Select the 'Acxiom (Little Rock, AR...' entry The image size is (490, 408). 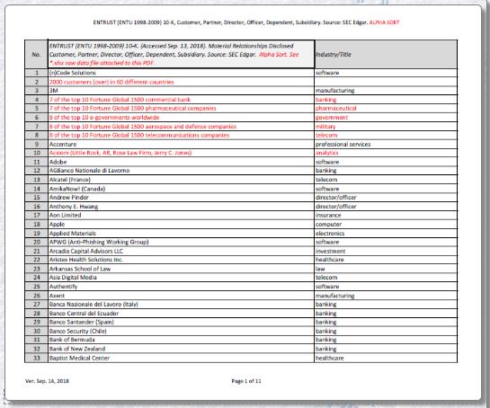(x=120, y=153)
